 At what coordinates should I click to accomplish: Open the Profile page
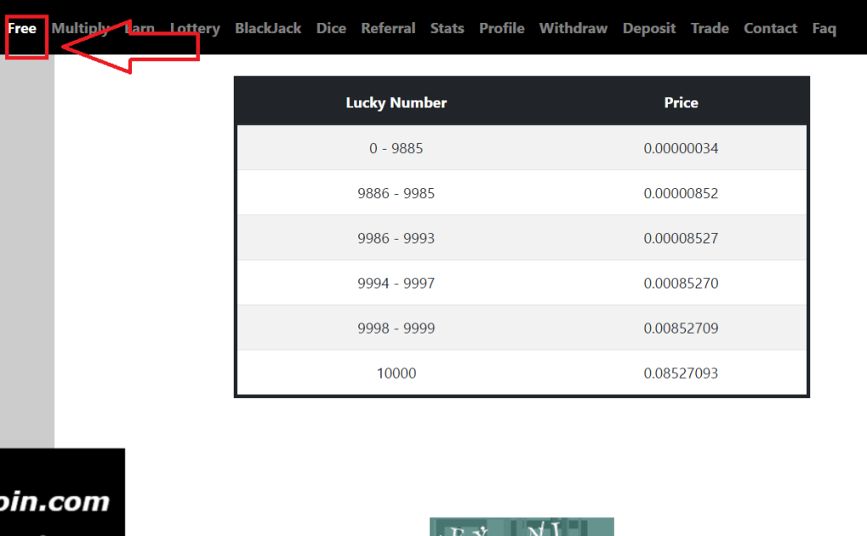click(x=501, y=28)
